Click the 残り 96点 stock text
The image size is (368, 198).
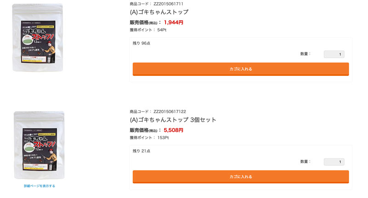(142, 44)
